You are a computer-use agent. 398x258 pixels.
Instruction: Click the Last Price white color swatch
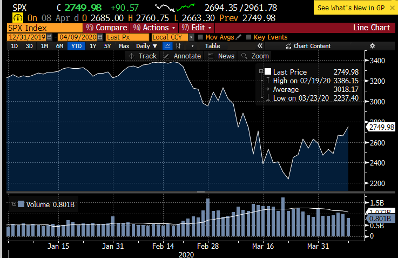point(268,71)
